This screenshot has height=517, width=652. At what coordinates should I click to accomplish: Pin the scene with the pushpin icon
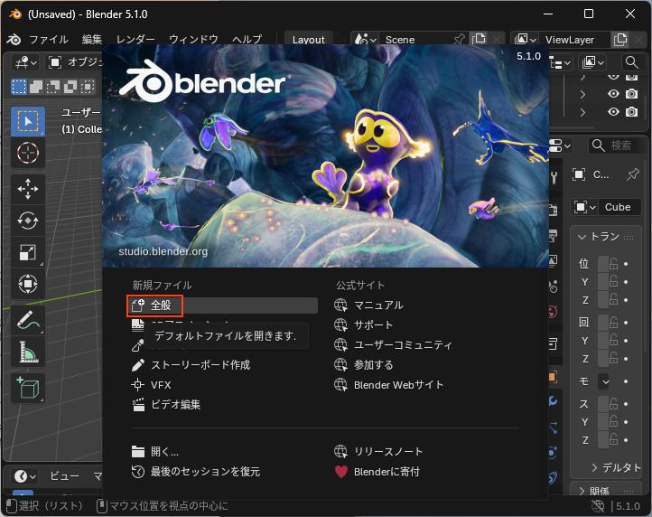coord(460,40)
